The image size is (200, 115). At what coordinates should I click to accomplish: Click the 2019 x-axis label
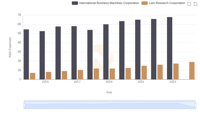click(109, 82)
